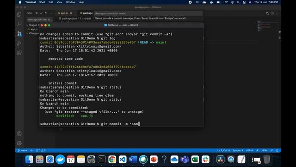Viewport: 296px width, 167px height.
Task: Click Spaces: 4 indentation in status bar
Action: tap(238, 150)
